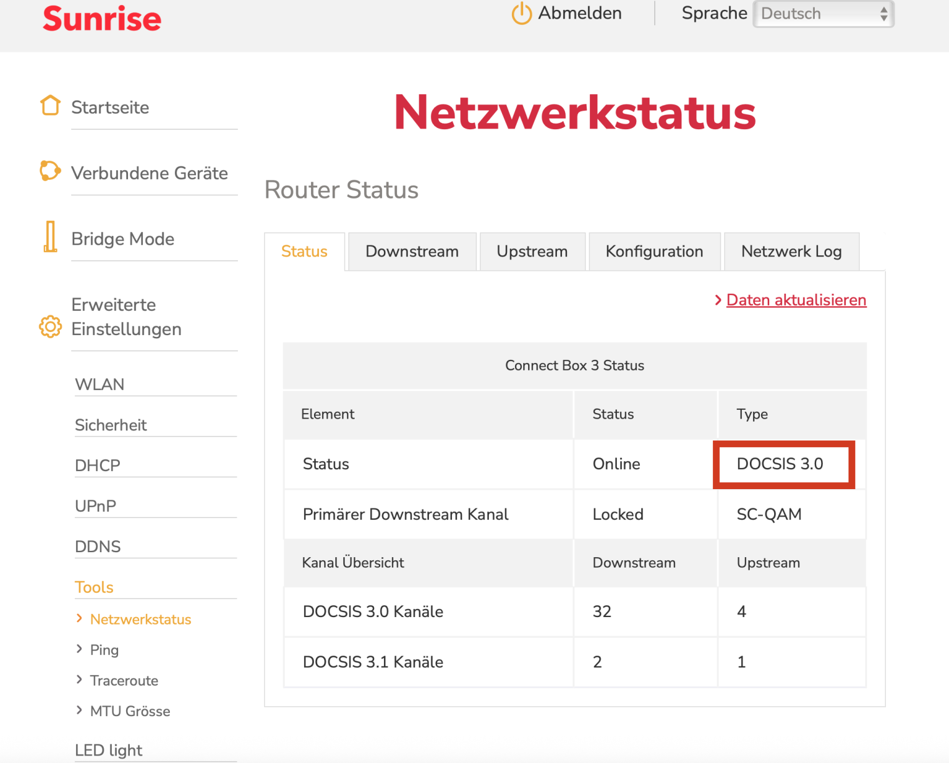Switch to the Downstream tab
Screen dimensions: 949x763
[x=412, y=251]
